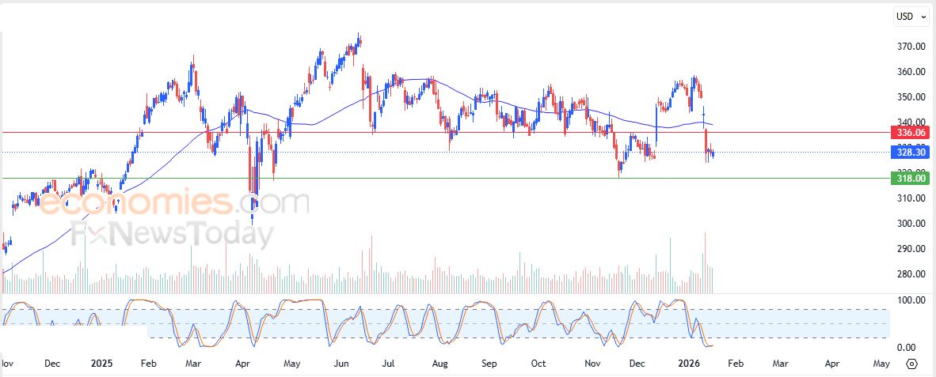Click the FxNewsToday watermark text

click(173, 235)
